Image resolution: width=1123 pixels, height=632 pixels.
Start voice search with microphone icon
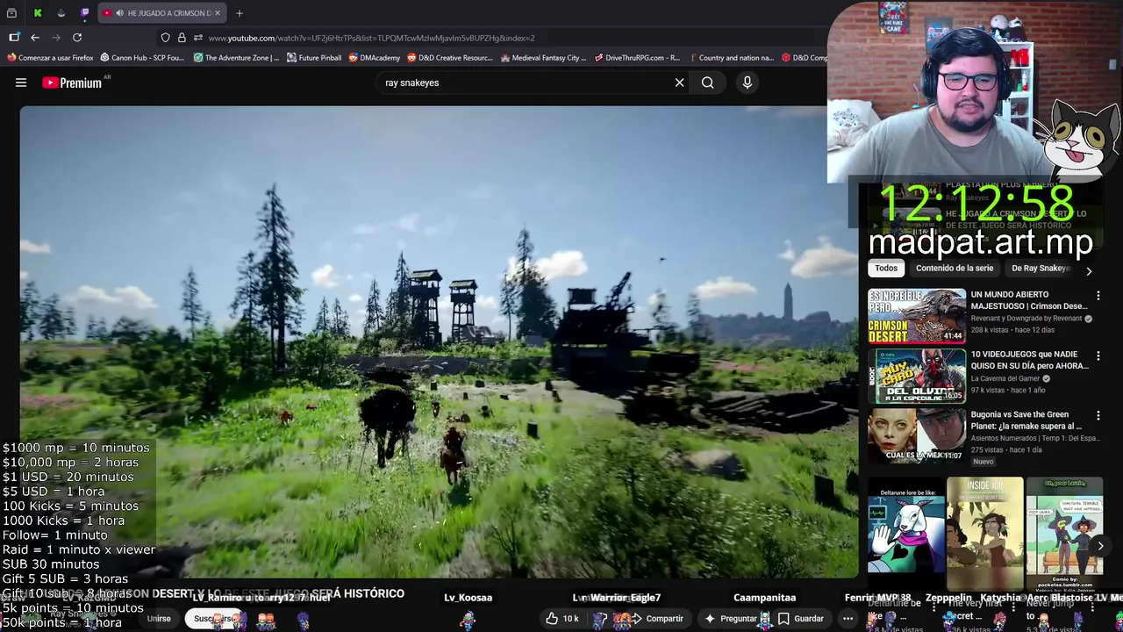(747, 83)
